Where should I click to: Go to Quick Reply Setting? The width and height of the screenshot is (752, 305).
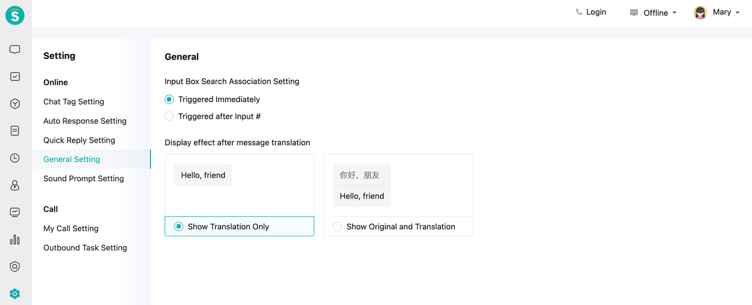point(79,140)
